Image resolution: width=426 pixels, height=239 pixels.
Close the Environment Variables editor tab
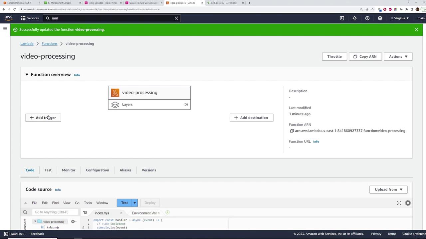[158, 213]
